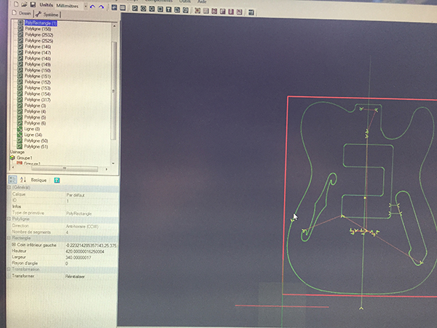Select Ligne (34) in the tree
The height and width of the screenshot is (328, 437).
pyautogui.click(x=34, y=135)
